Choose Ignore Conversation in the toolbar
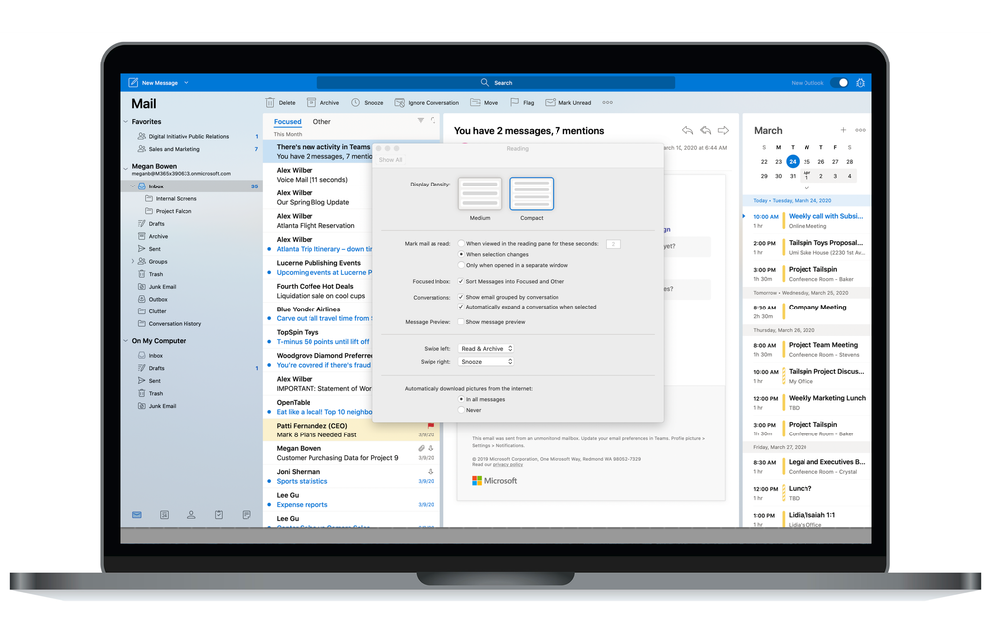Screen dimensions: 991x619 [427, 102]
